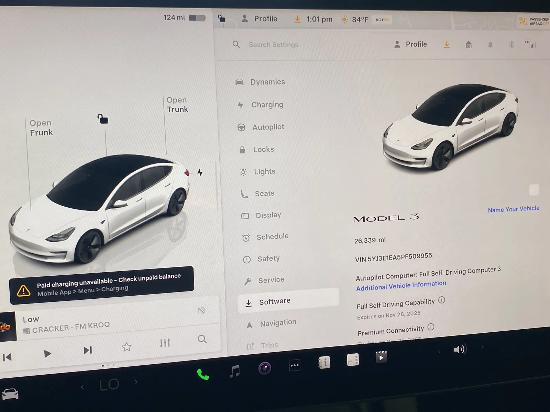
Task: Open the Charging settings menu
Action: [x=260, y=105]
